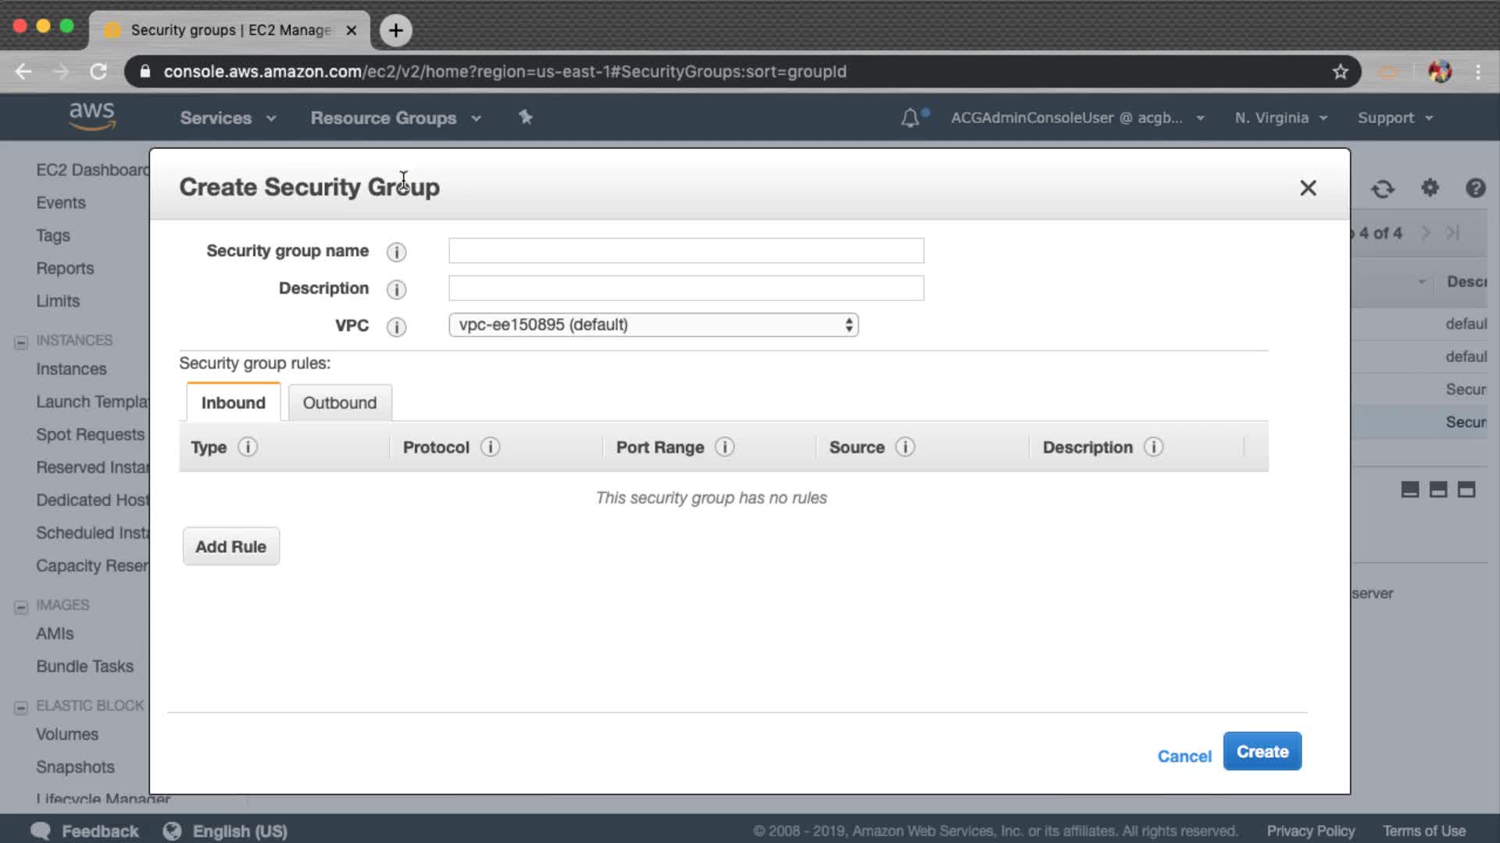Open the Services menu
This screenshot has width=1500, height=843.
pyautogui.click(x=227, y=118)
